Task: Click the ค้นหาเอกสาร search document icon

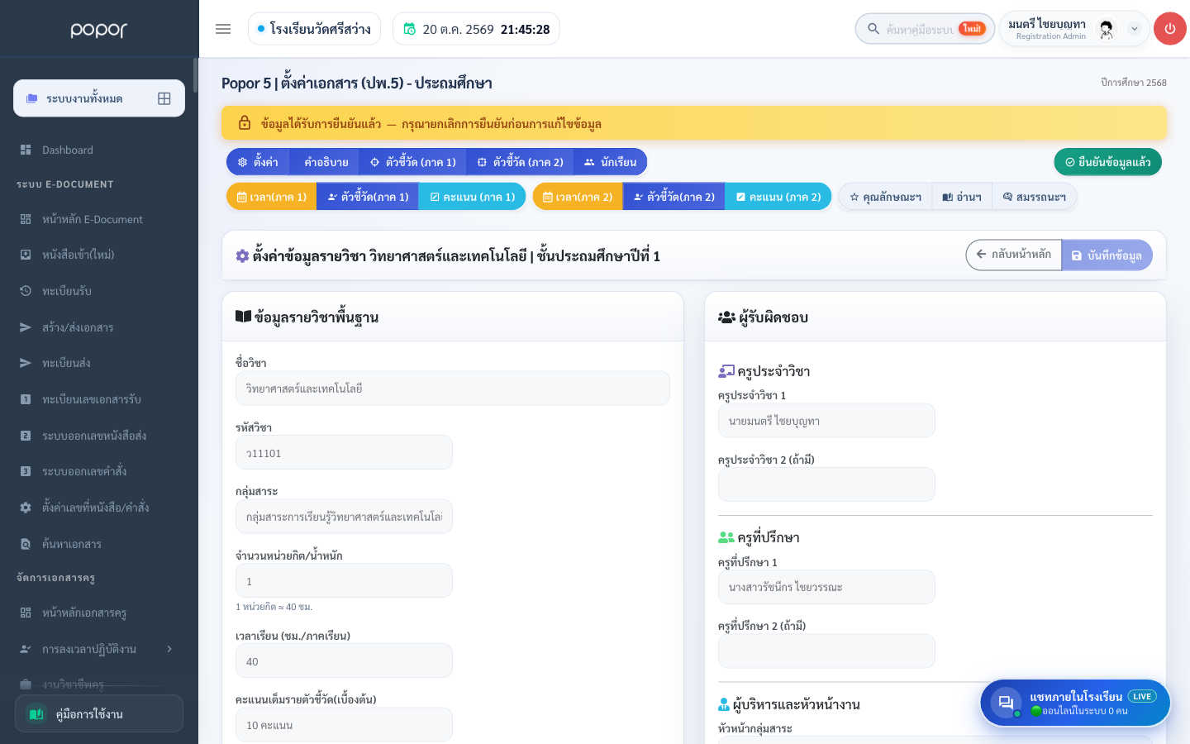Action: tap(26, 544)
